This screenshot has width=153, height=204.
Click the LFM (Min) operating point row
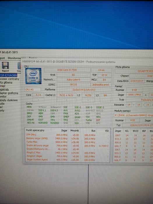pyautogui.click(x=67, y=135)
